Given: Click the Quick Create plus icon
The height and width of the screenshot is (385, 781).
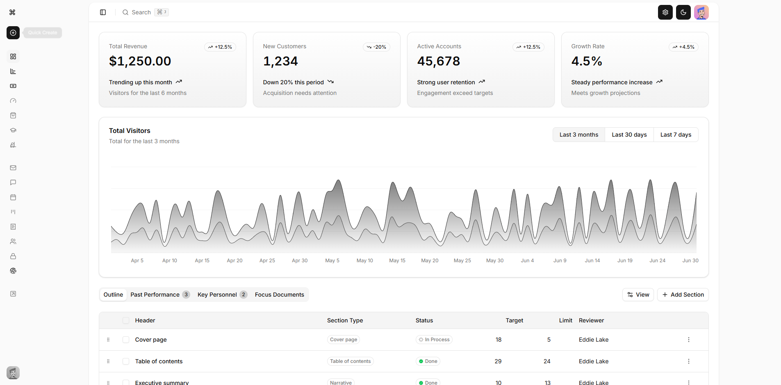Looking at the screenshot, I should tap(13, 33).
